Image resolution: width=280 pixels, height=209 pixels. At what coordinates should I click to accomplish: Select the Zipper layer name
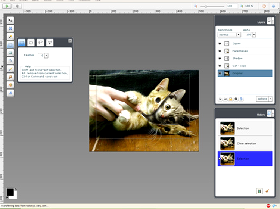(236, 44)
